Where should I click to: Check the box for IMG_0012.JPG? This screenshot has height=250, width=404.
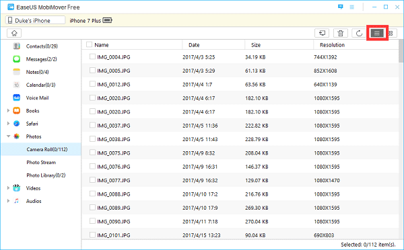pyautogui.click(x=92, y=84)
